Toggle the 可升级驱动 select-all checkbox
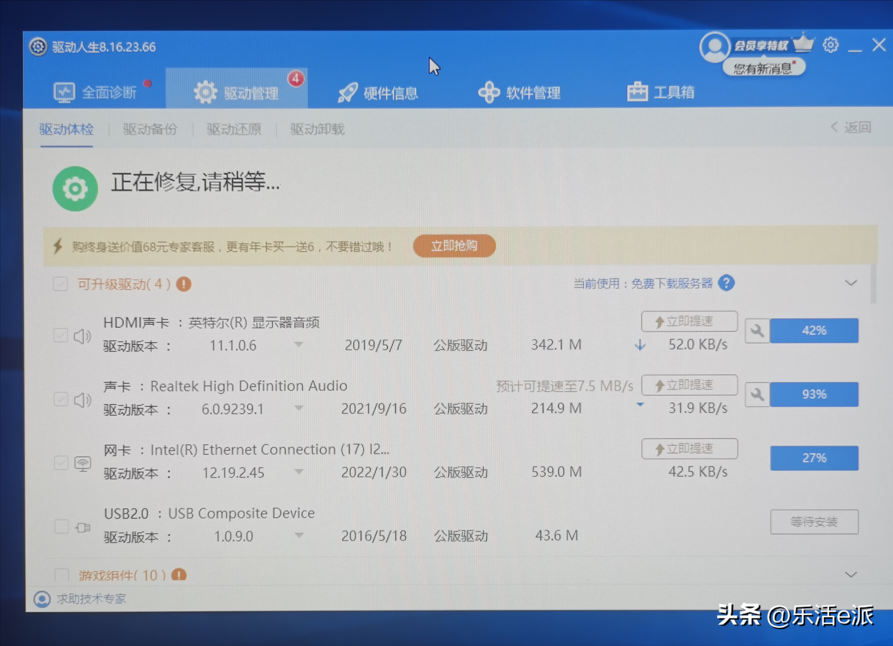The height and width of the screenshot is (646, 893). point(61,284)
